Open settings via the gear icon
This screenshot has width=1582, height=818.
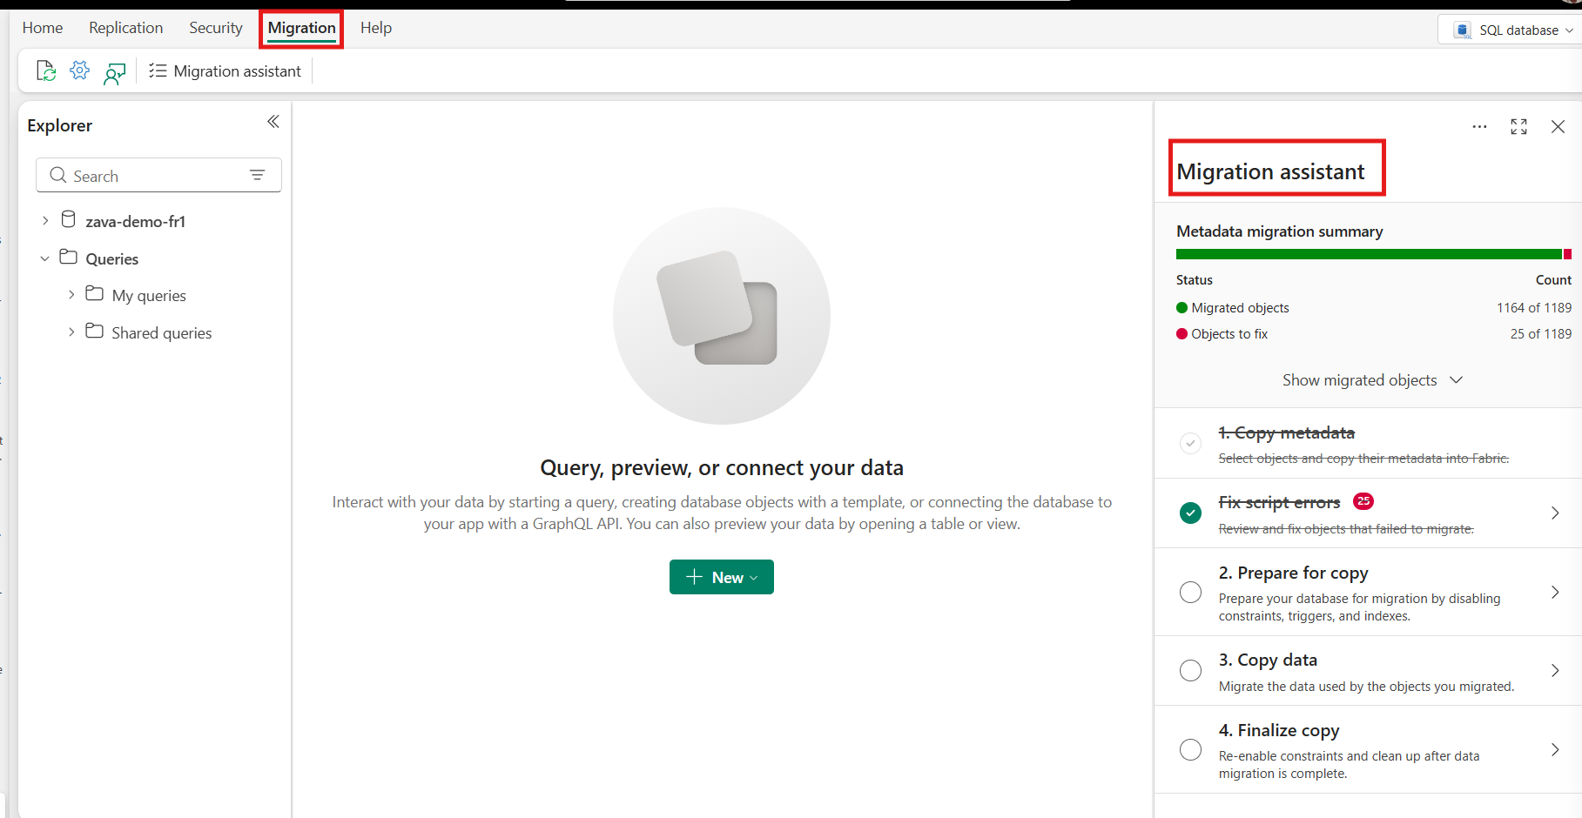[x=79, y=70]
